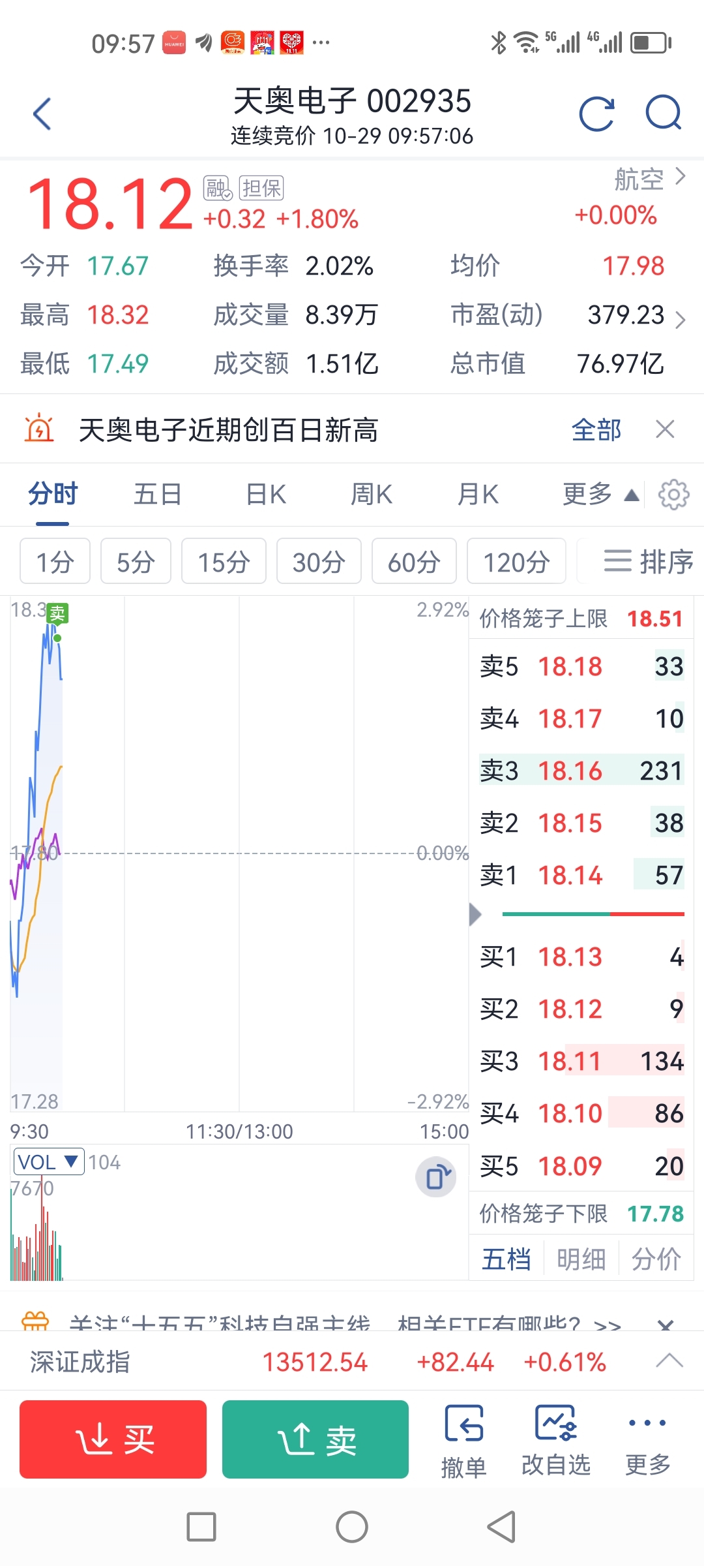This screenshot has width=704, height=1566.
Task: Switch to the 日K tab
Action: click(x=266, y=495)
